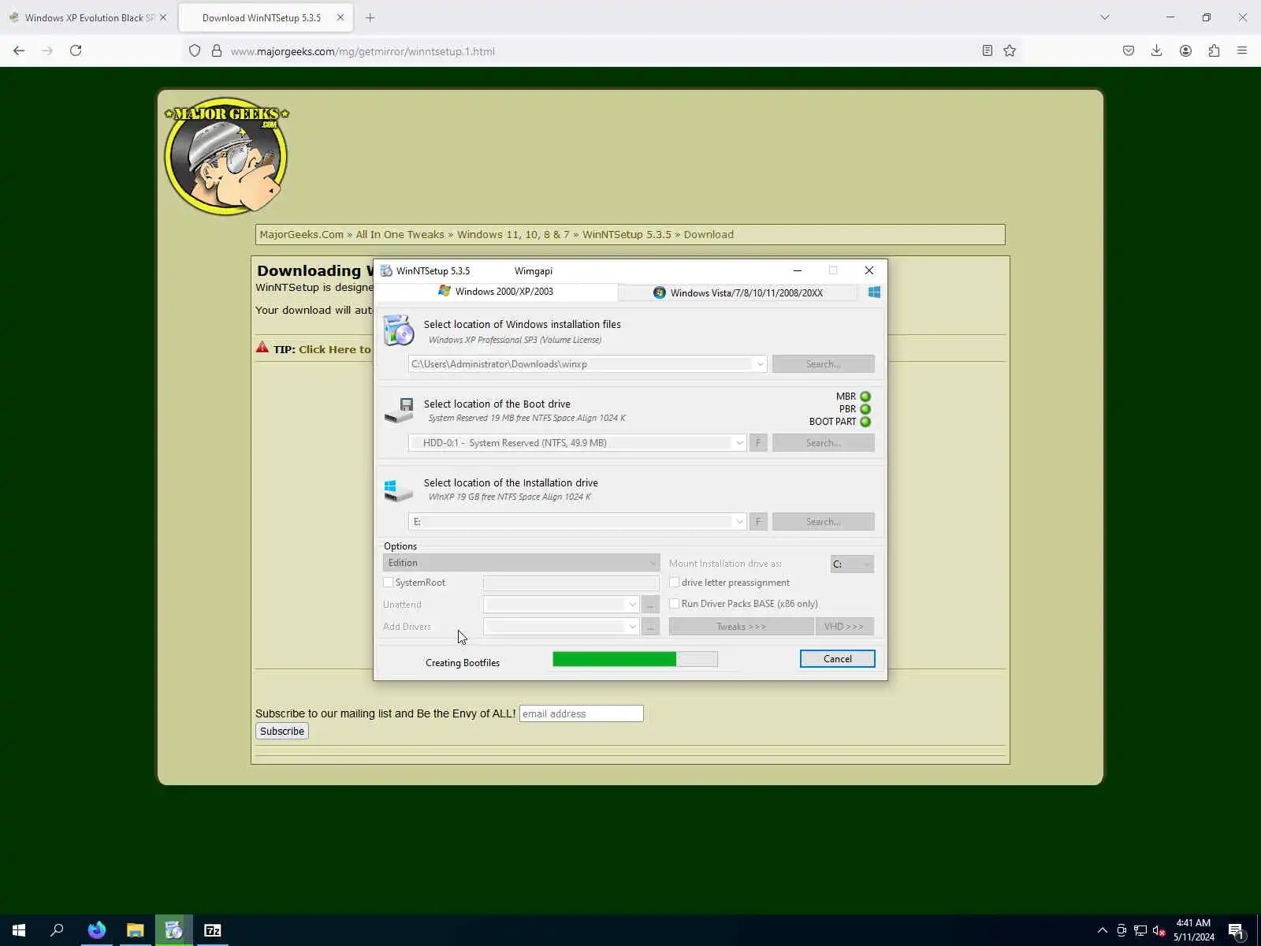Open the Mount Installation drive letter dropdown
The width and height of the screenshot is (1261, 946).
[x=852, y=564]
